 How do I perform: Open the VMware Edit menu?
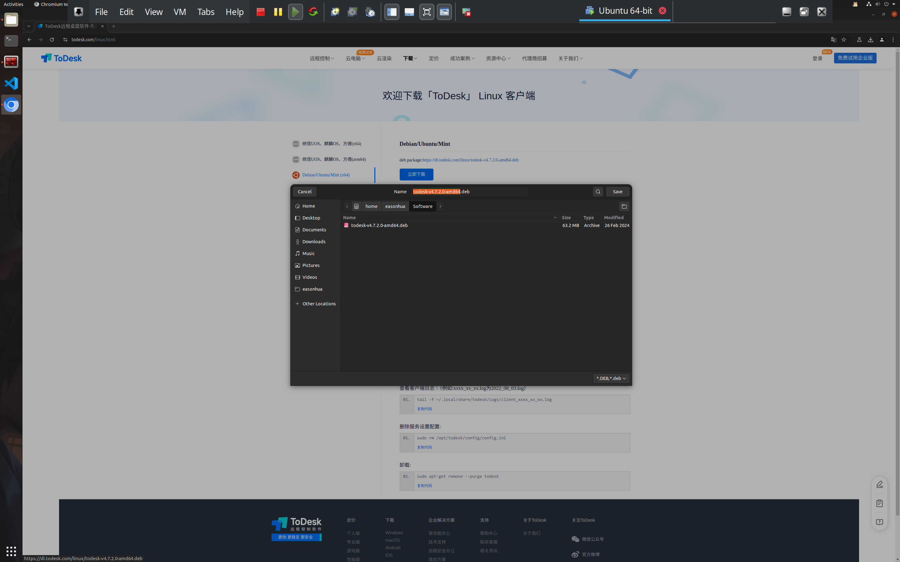[x=126, y=12]
